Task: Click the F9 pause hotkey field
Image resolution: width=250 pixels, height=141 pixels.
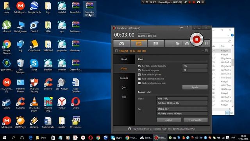Action: coord(195,70)
